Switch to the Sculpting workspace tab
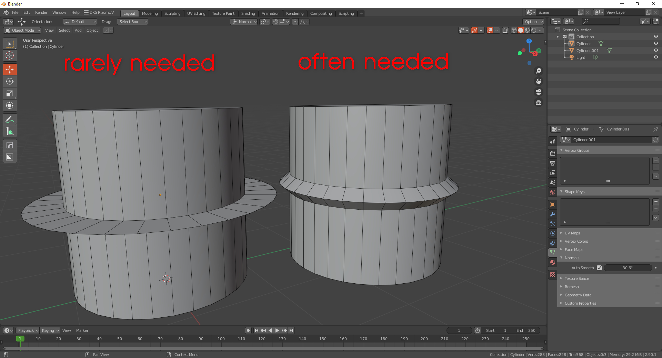The height and width of the screenshot is (358, 662). 172,13
